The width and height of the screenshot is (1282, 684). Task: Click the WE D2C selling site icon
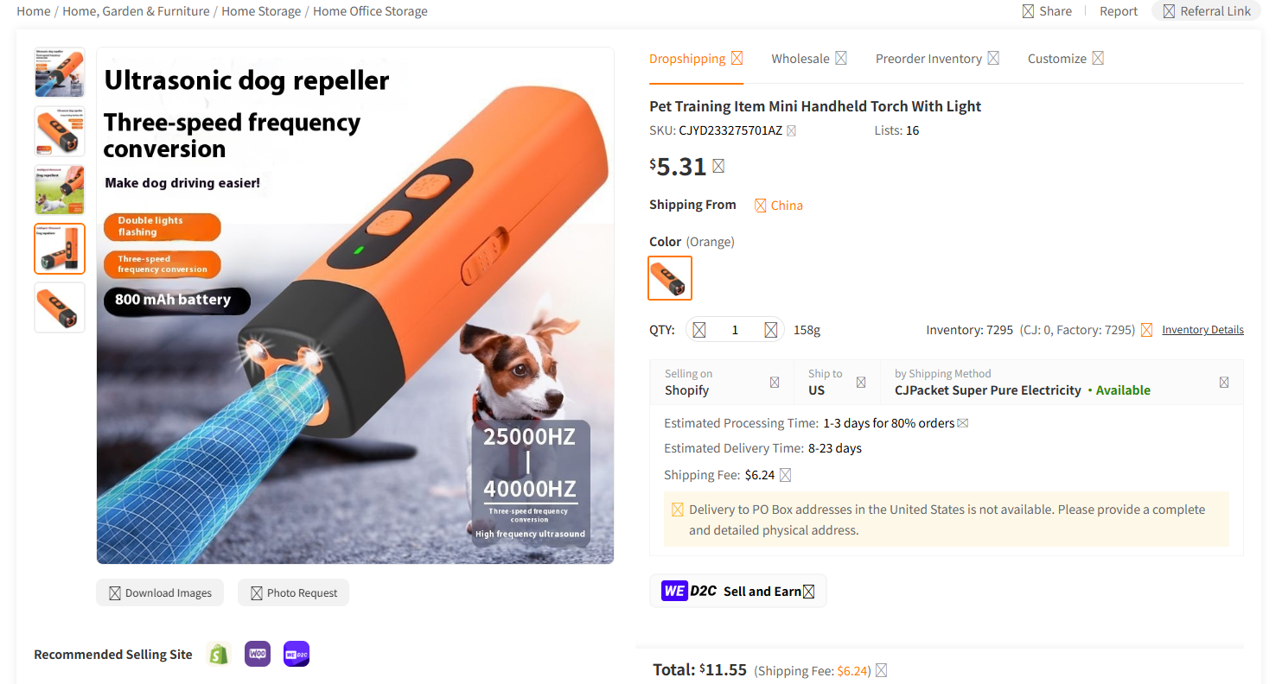297,654
